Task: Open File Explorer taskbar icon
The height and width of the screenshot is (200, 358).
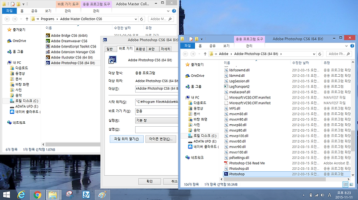Action: 53,195
